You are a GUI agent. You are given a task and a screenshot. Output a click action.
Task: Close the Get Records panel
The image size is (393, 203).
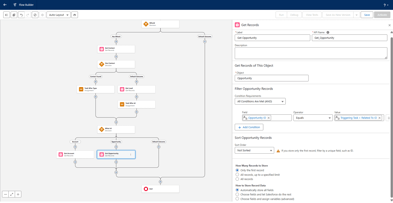tap(390, 25)
